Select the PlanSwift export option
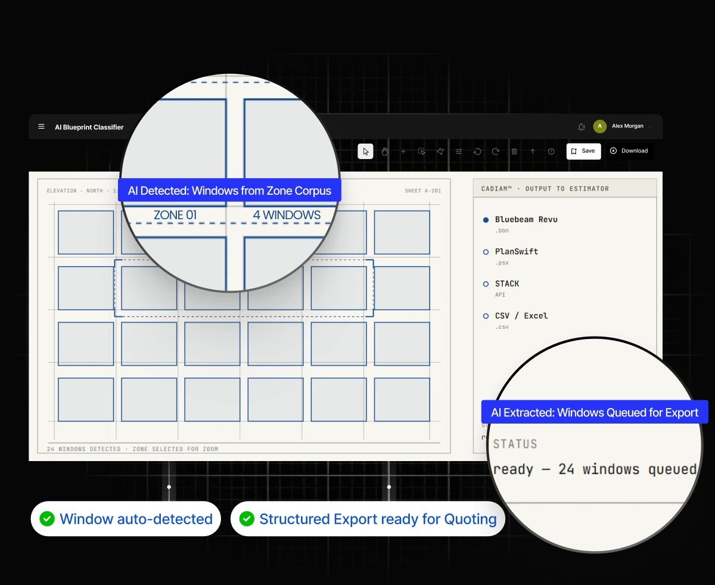The height and width of the screenshot is (585, 715). (x=511, y=252)
